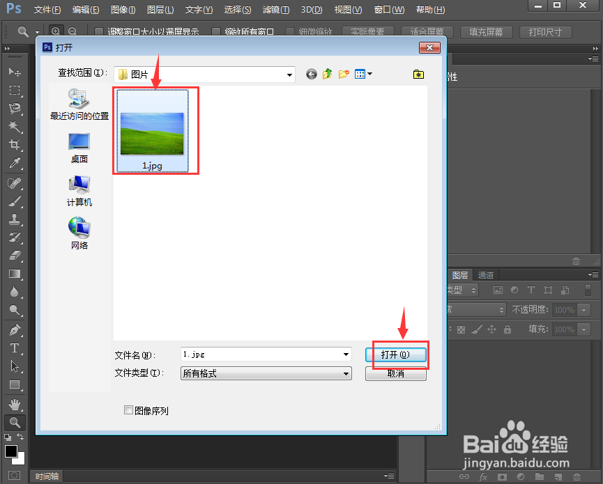Open the 滤镜 menu
Viewport: 603px width, 484px height.
pos(275,9)
